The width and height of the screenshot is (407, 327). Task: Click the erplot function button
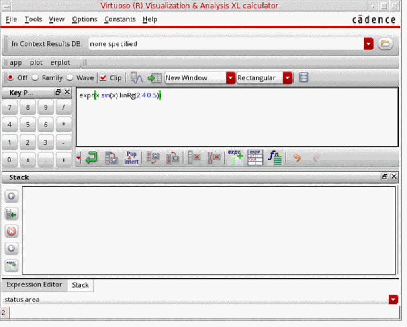click(60, 63)
